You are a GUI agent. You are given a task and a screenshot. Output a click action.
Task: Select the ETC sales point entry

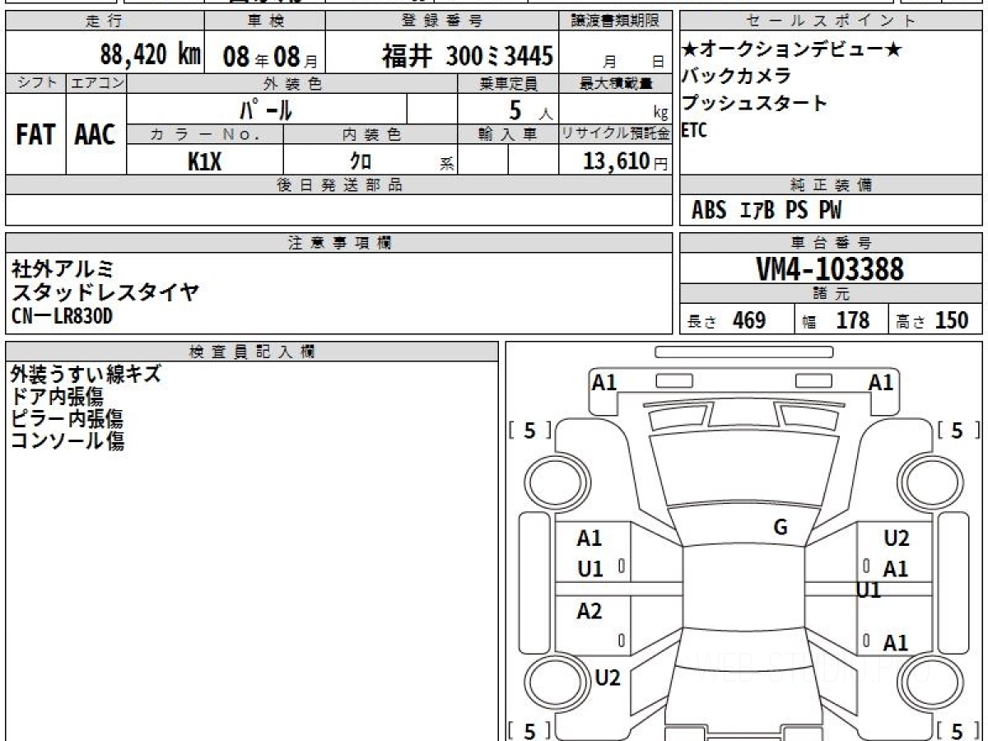tap(694, 130)
